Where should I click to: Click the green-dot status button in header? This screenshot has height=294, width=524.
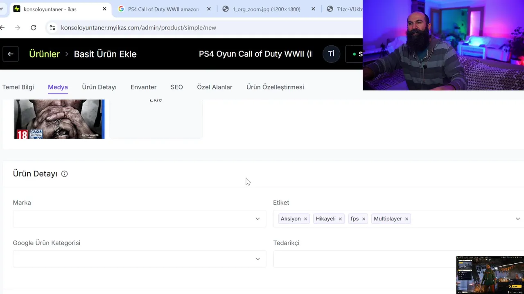[355, 54]
